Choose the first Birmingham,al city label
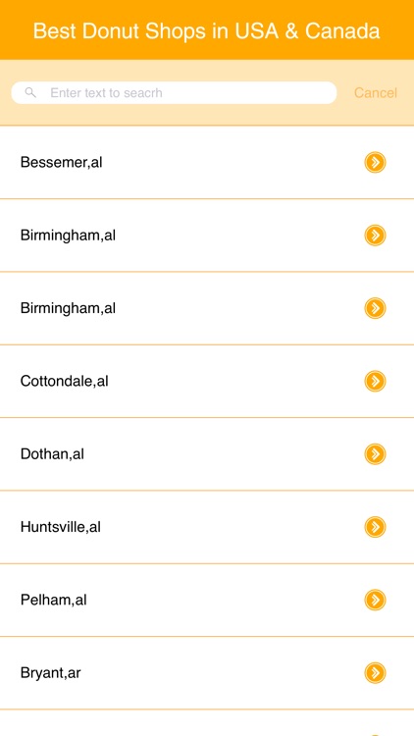 click(68, 236)
